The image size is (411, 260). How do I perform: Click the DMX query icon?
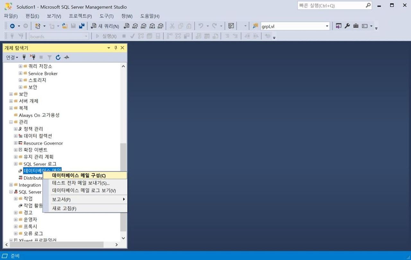tap(144, 26)
